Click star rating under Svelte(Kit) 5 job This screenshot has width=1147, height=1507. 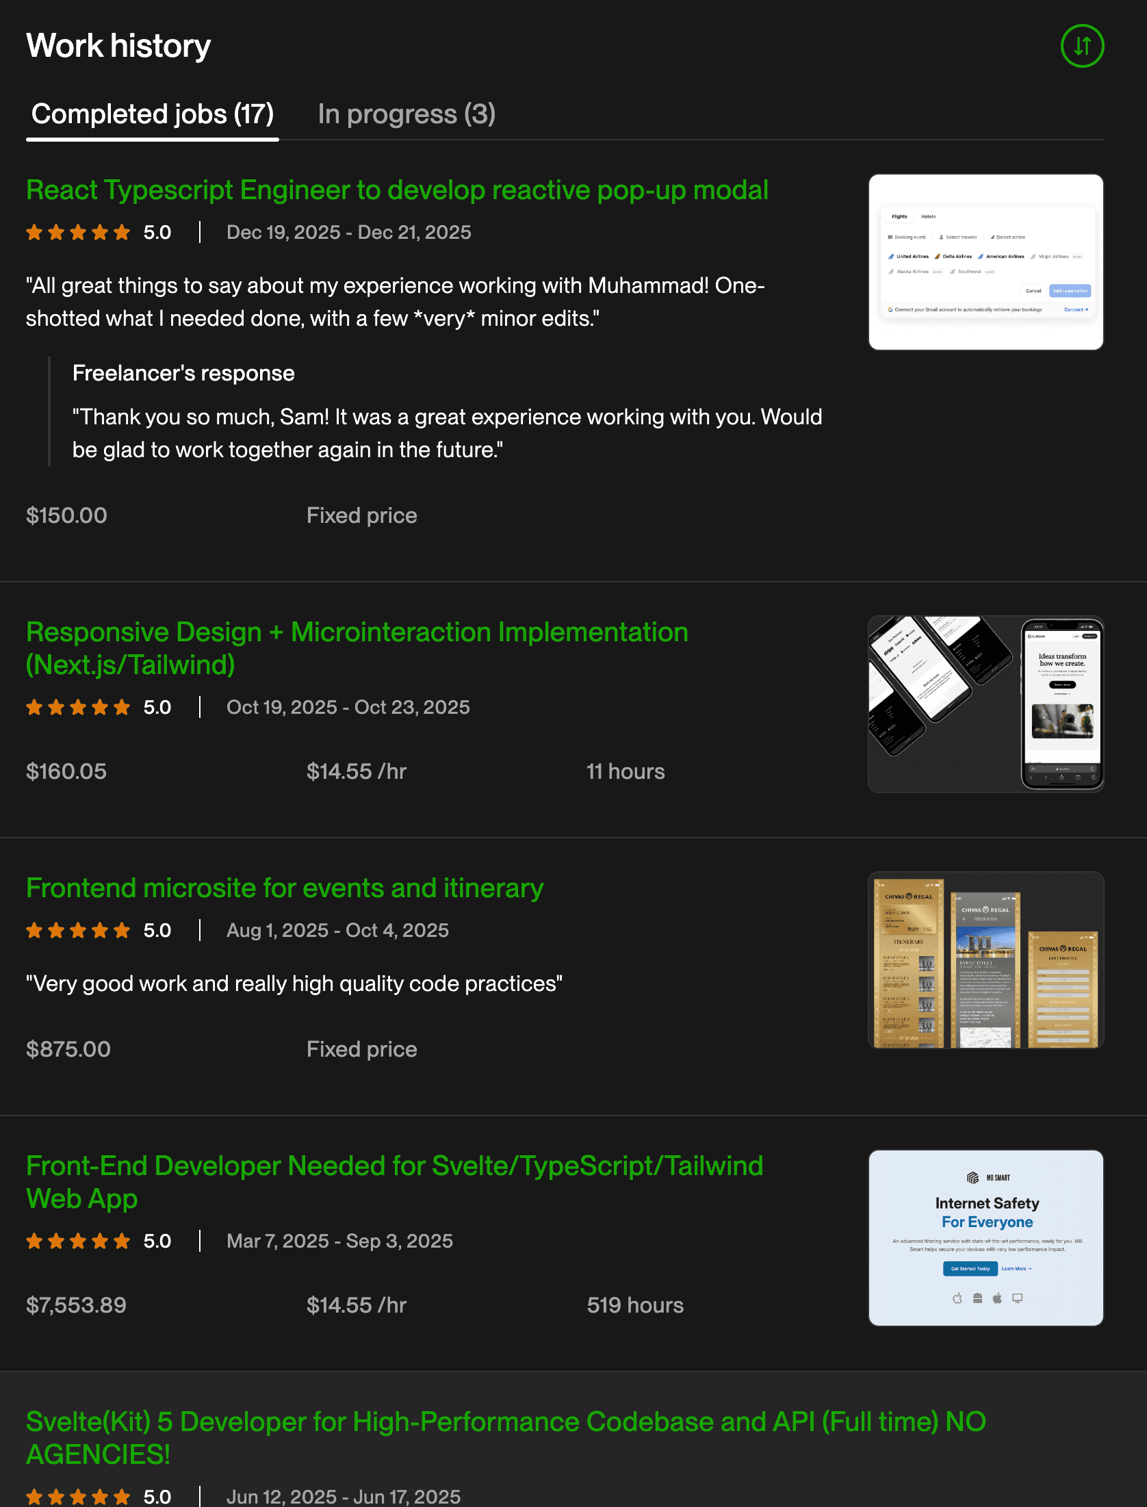point(78,1497)
